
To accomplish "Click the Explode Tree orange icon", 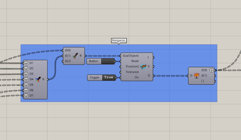I will click(x=197, y=75).
